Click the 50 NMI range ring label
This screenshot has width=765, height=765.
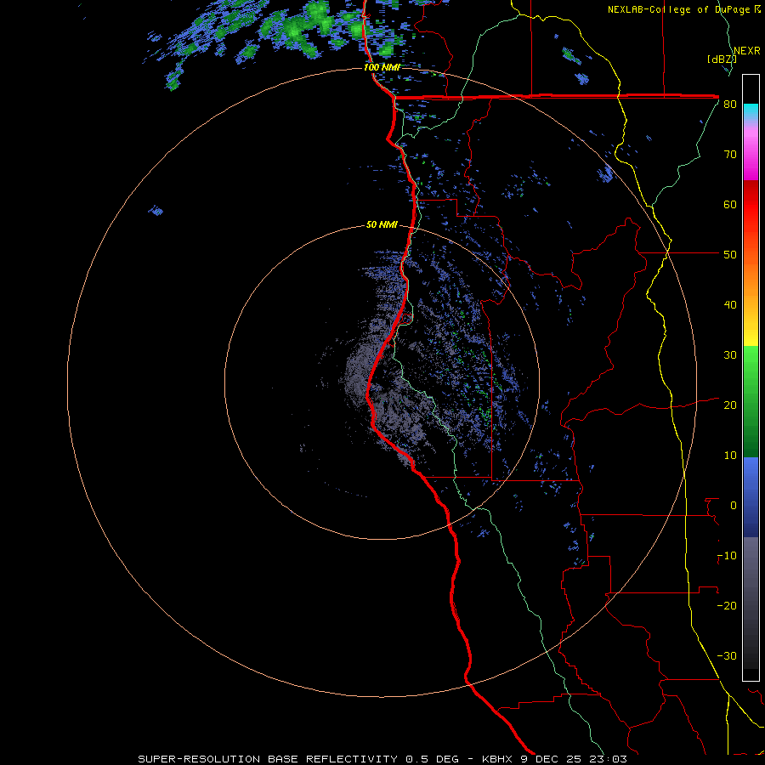point(382,225)
